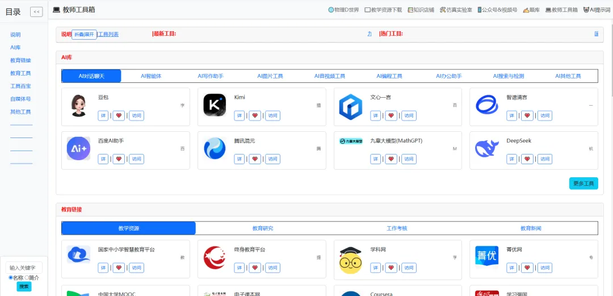Favorite 智谱清言 with its heart icon
Viewport: 613px width, 296px height.
point(527,115)
